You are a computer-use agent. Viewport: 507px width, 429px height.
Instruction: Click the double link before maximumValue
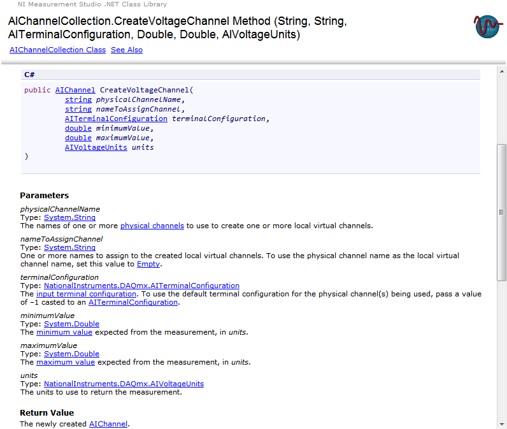(78, 138)
